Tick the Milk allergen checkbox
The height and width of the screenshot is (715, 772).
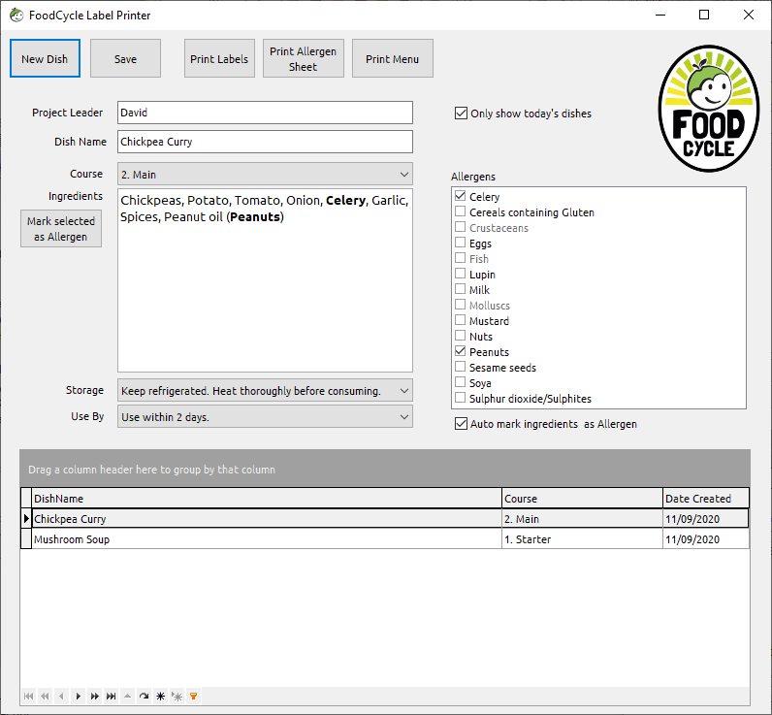[x=461, y=290]
